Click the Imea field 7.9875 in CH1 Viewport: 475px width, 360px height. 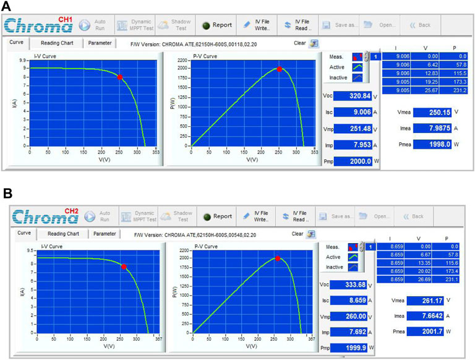432,128
